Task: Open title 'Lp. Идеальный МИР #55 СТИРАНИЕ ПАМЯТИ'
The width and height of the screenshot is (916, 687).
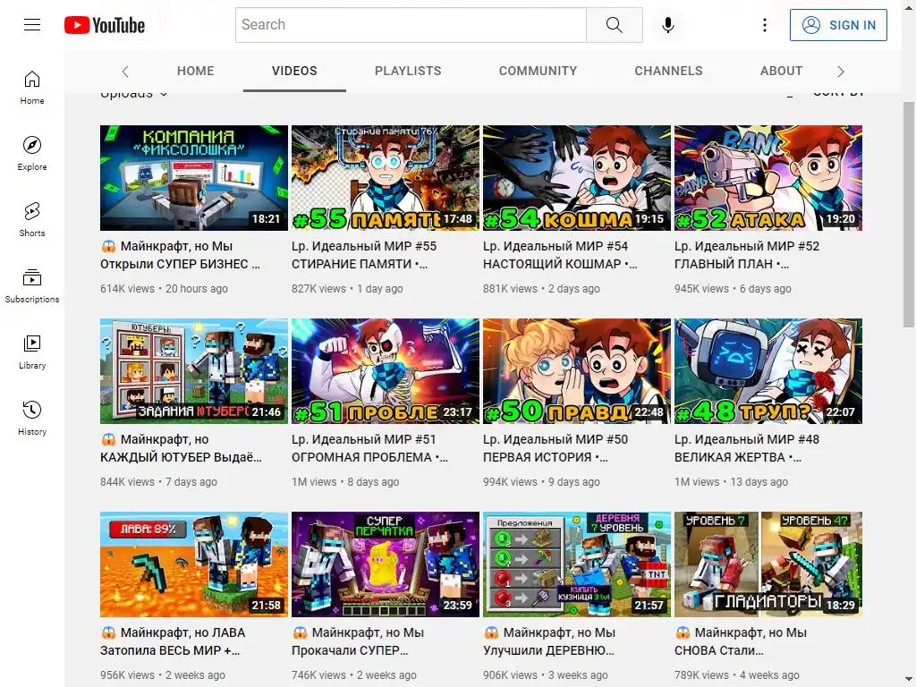Action: (x=364, y=255)
